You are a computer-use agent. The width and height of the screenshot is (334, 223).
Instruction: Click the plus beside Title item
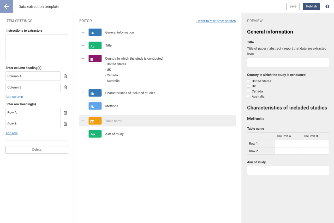pyautogui.click(x=83, y=45)
